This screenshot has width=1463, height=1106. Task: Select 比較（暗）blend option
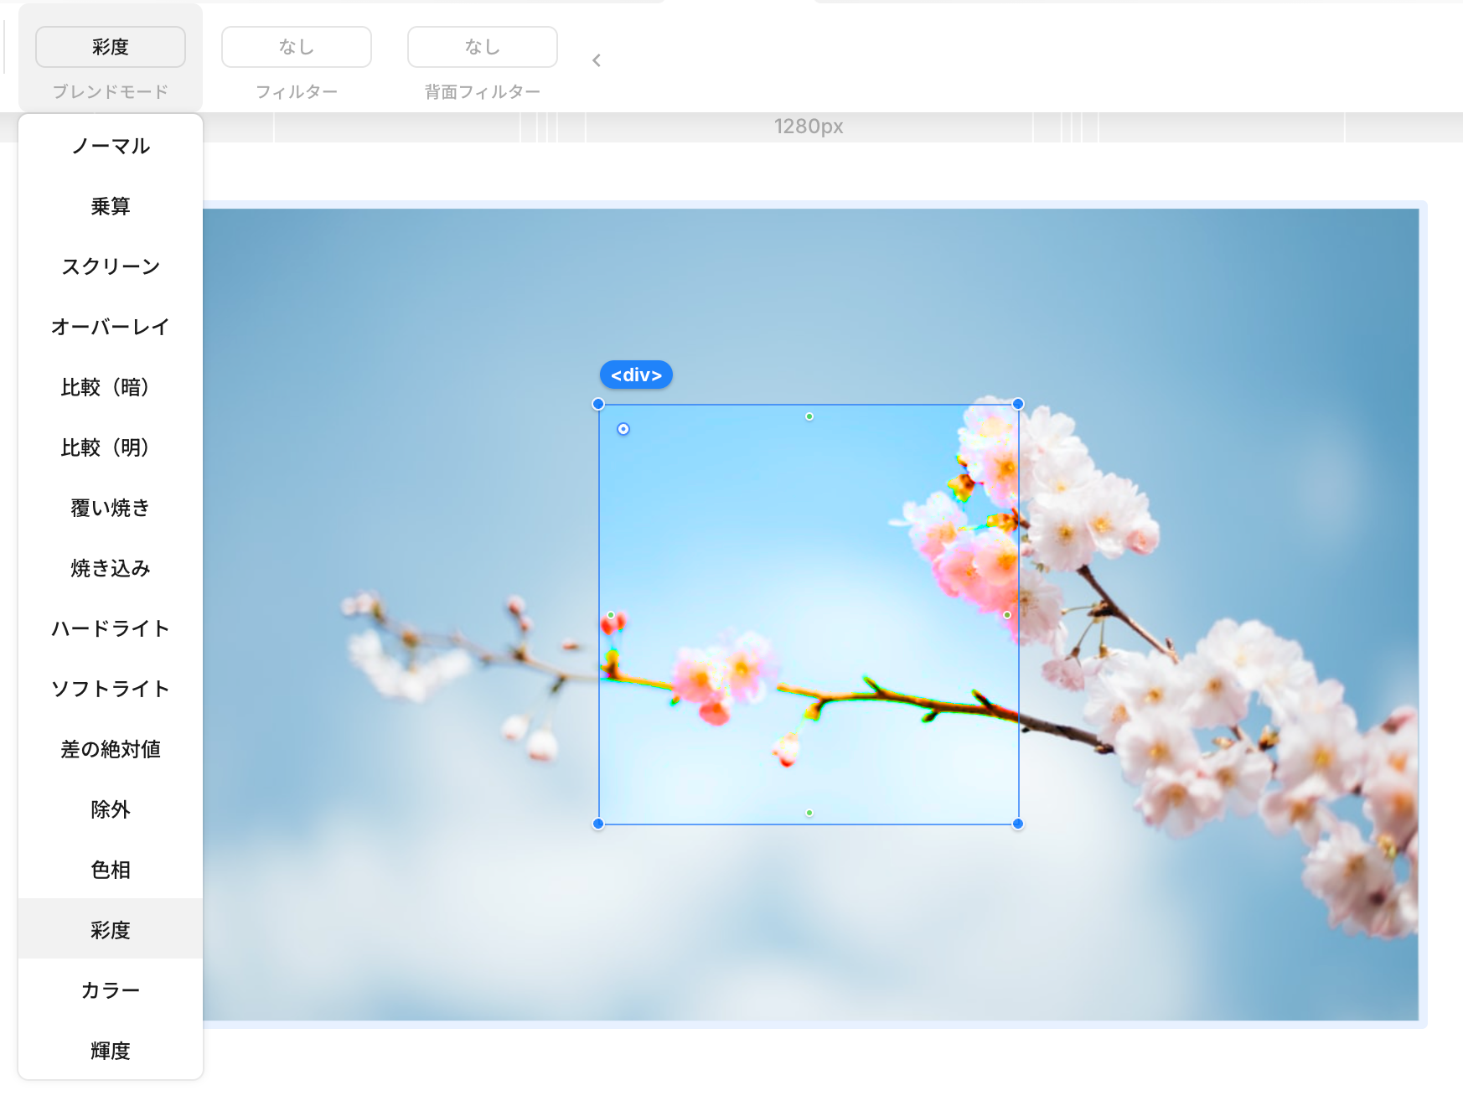(x=111, y=387)
